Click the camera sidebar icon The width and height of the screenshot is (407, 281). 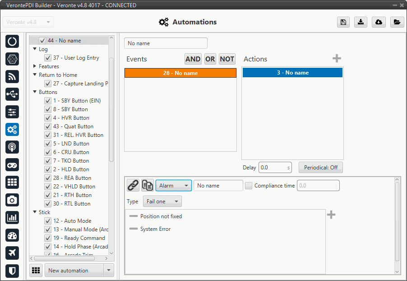(12, 200)
